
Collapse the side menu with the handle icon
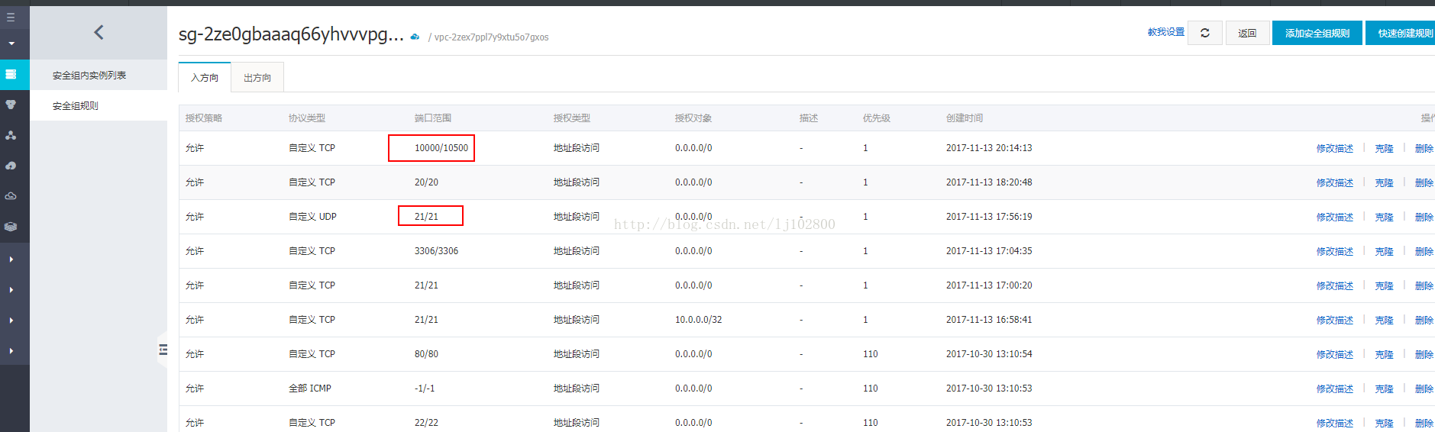pyautogui.click(x=163, y=350)
